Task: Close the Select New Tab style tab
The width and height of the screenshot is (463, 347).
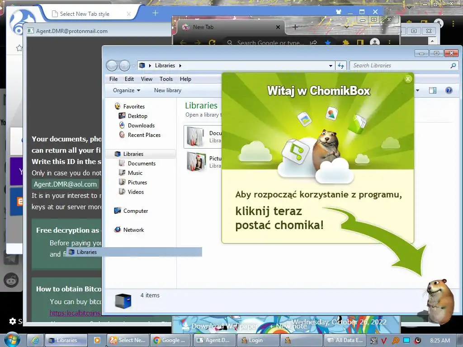Action: (x=129, y=14)
